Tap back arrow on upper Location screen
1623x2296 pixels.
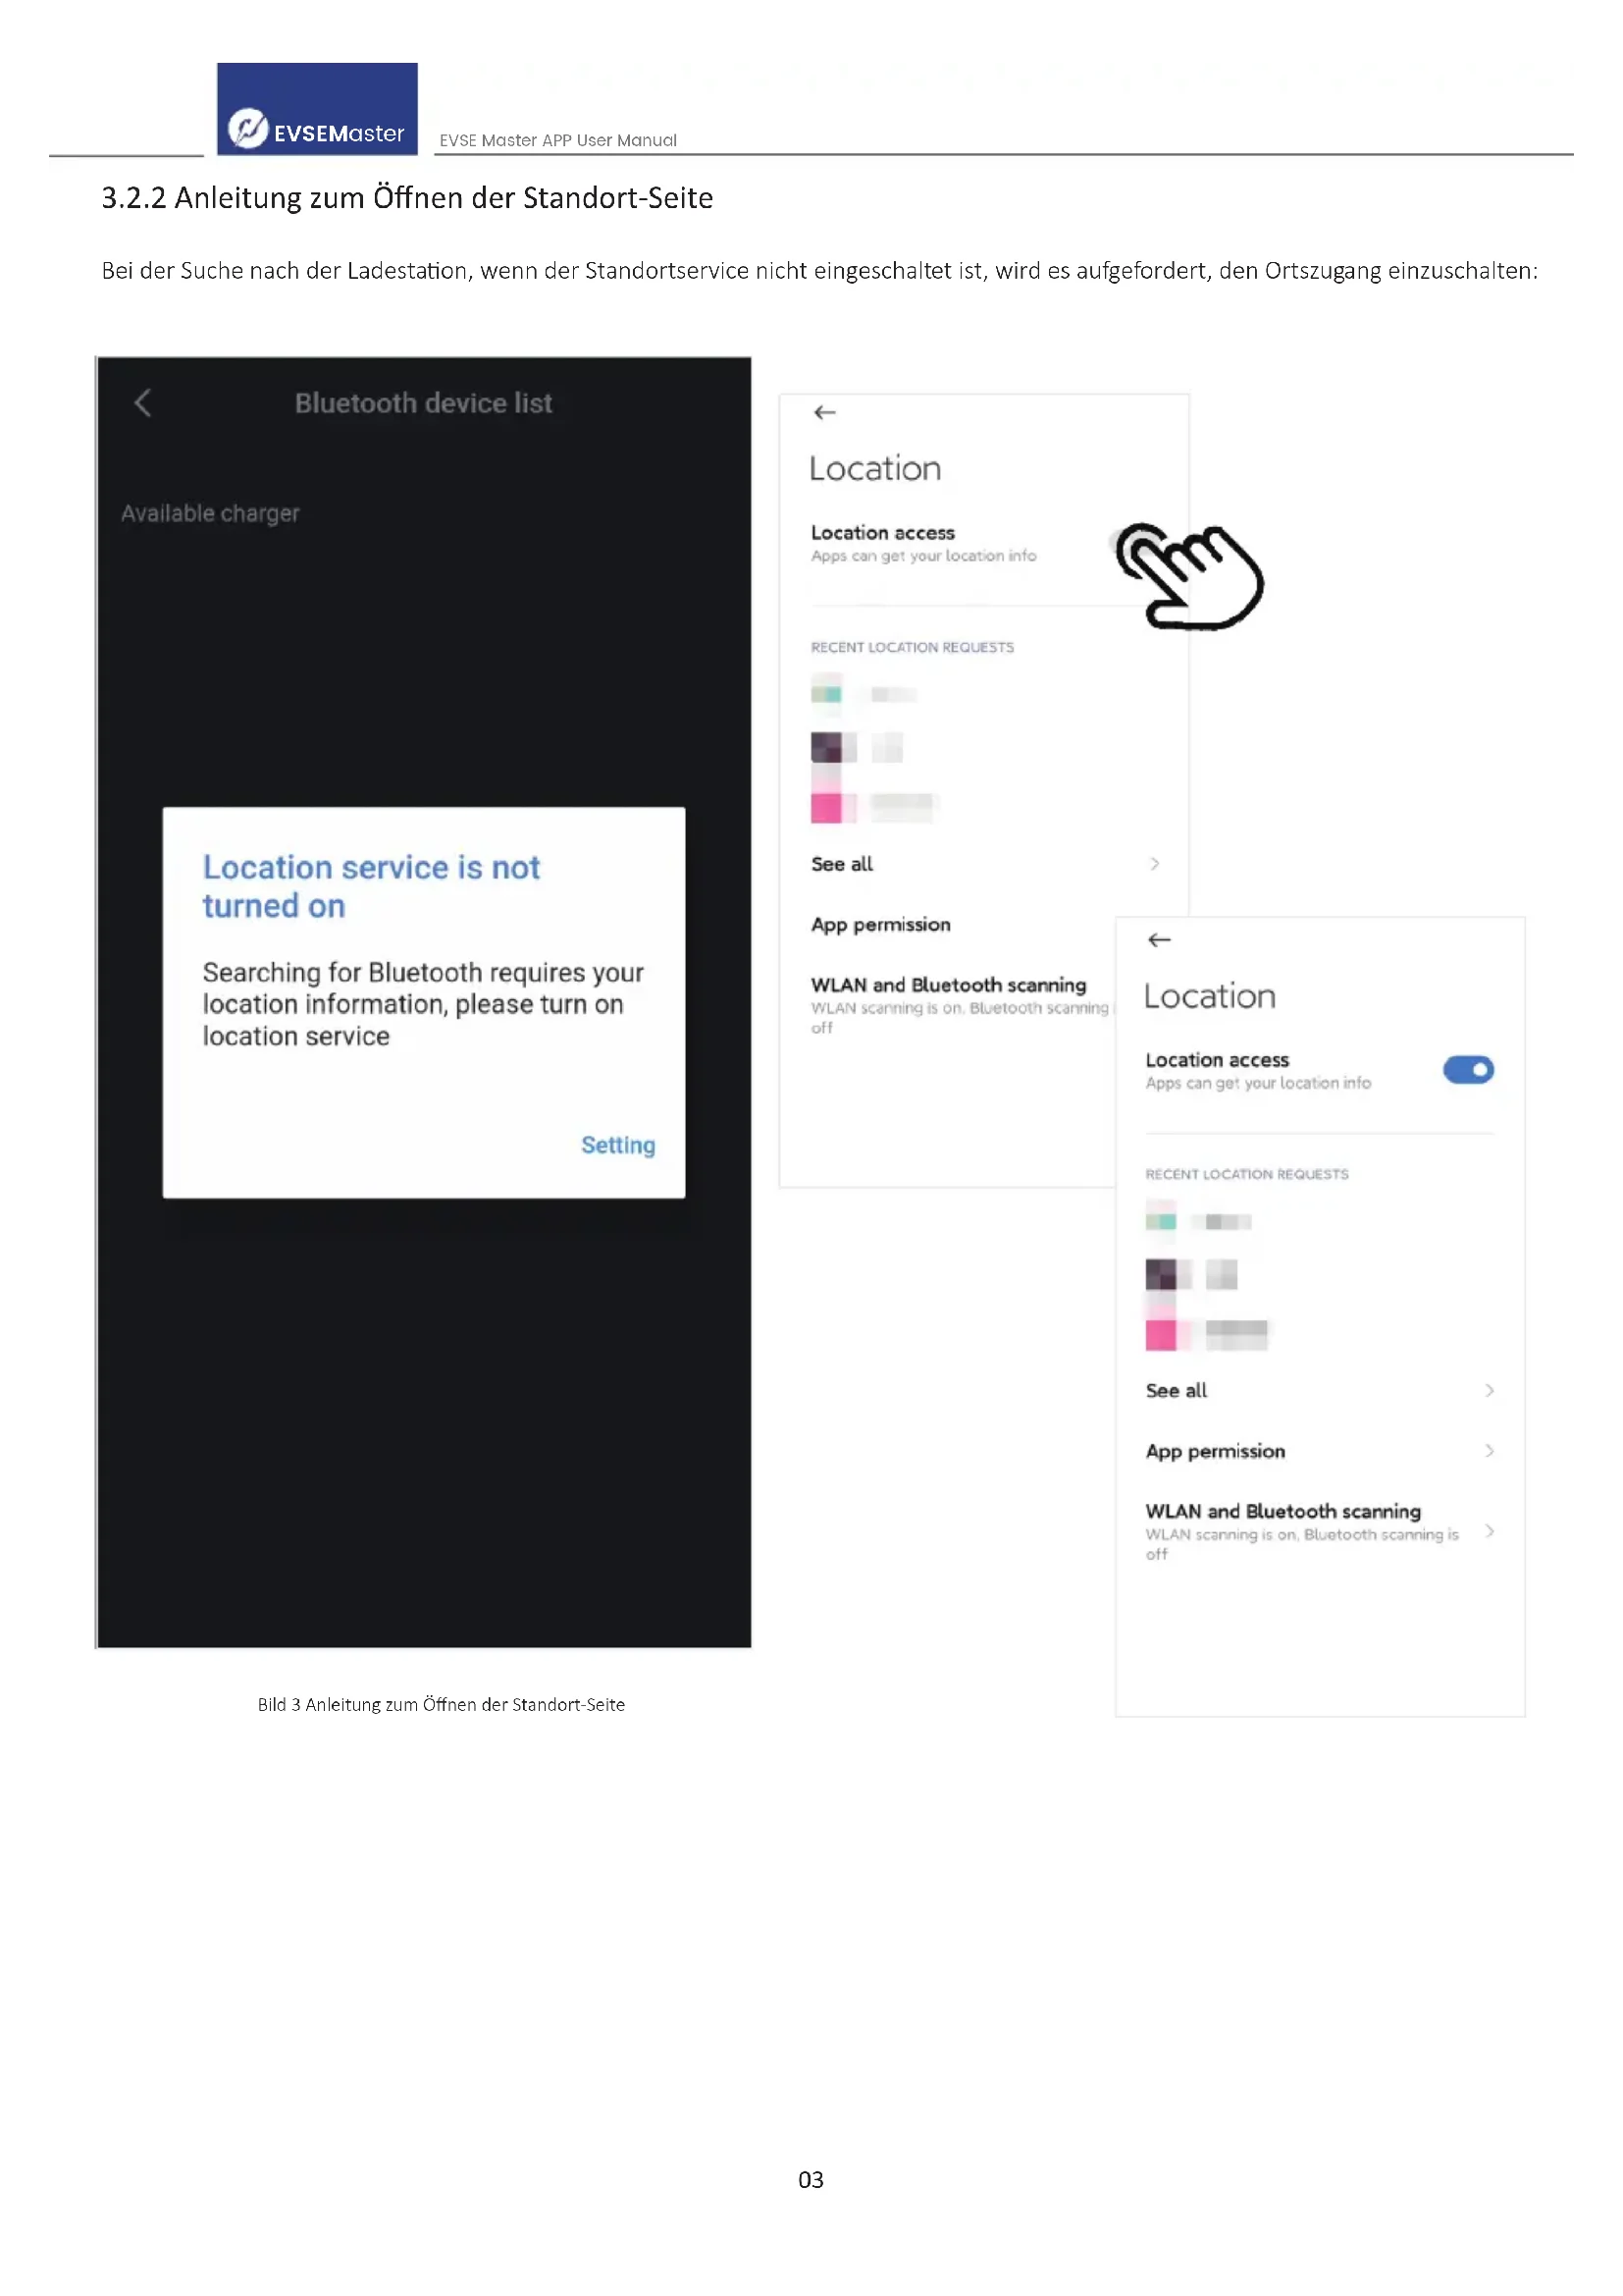point(824,412)
